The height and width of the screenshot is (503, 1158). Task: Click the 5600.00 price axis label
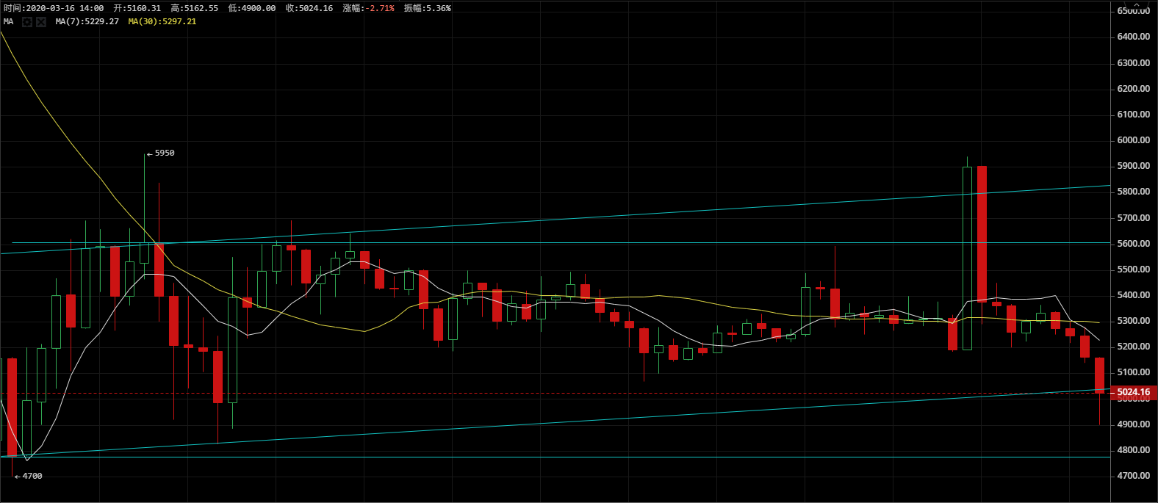(1134, 244)
